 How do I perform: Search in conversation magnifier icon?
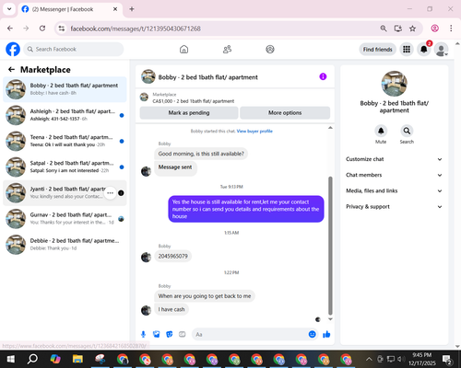pyautogui.click(x=407, y=131)
